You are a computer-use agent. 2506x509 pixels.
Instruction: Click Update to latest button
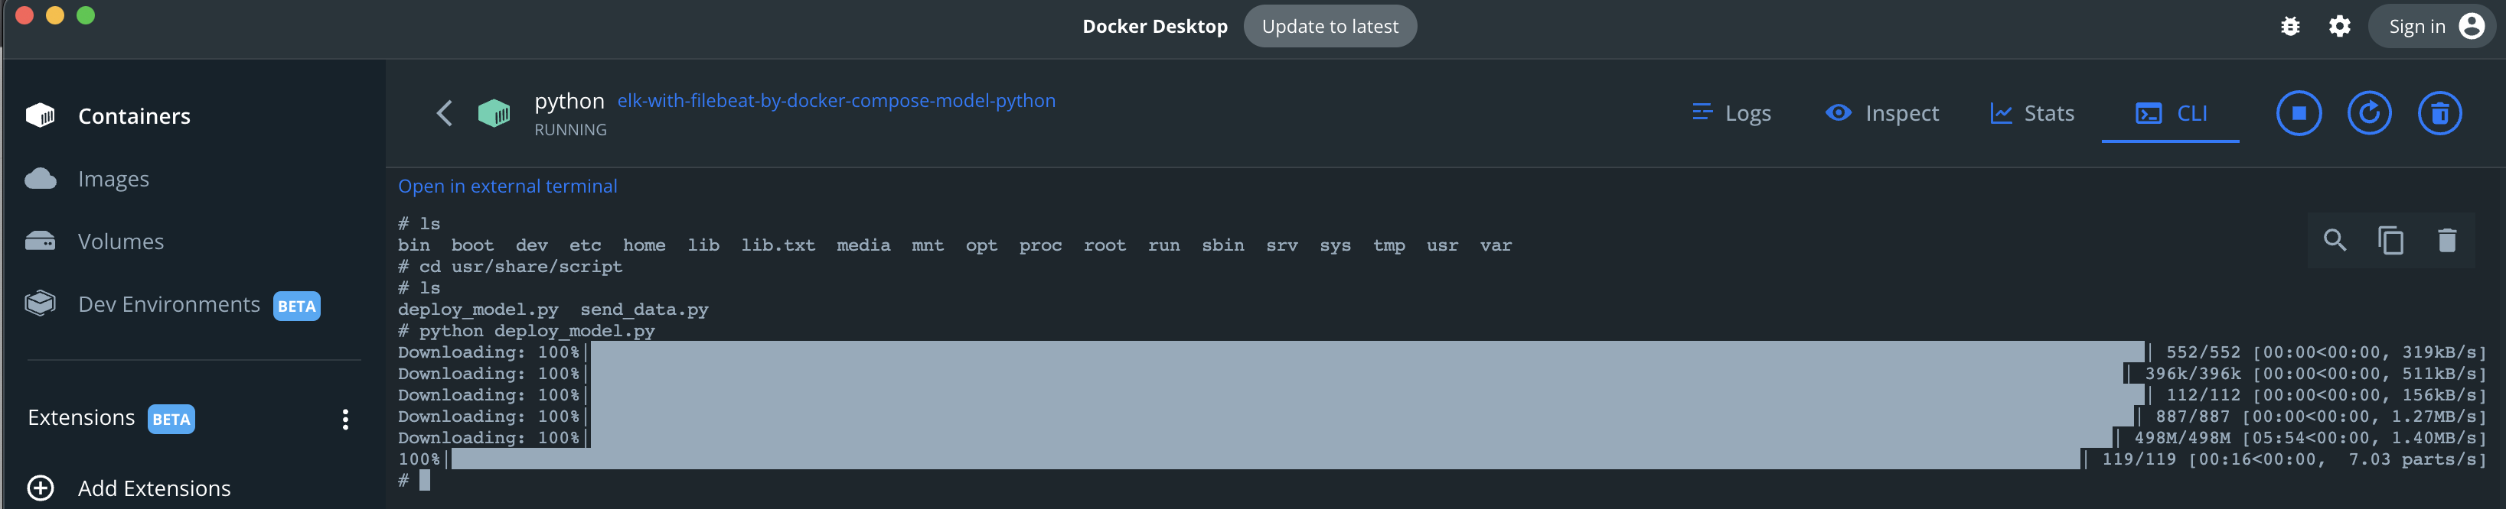point(1330,26)
